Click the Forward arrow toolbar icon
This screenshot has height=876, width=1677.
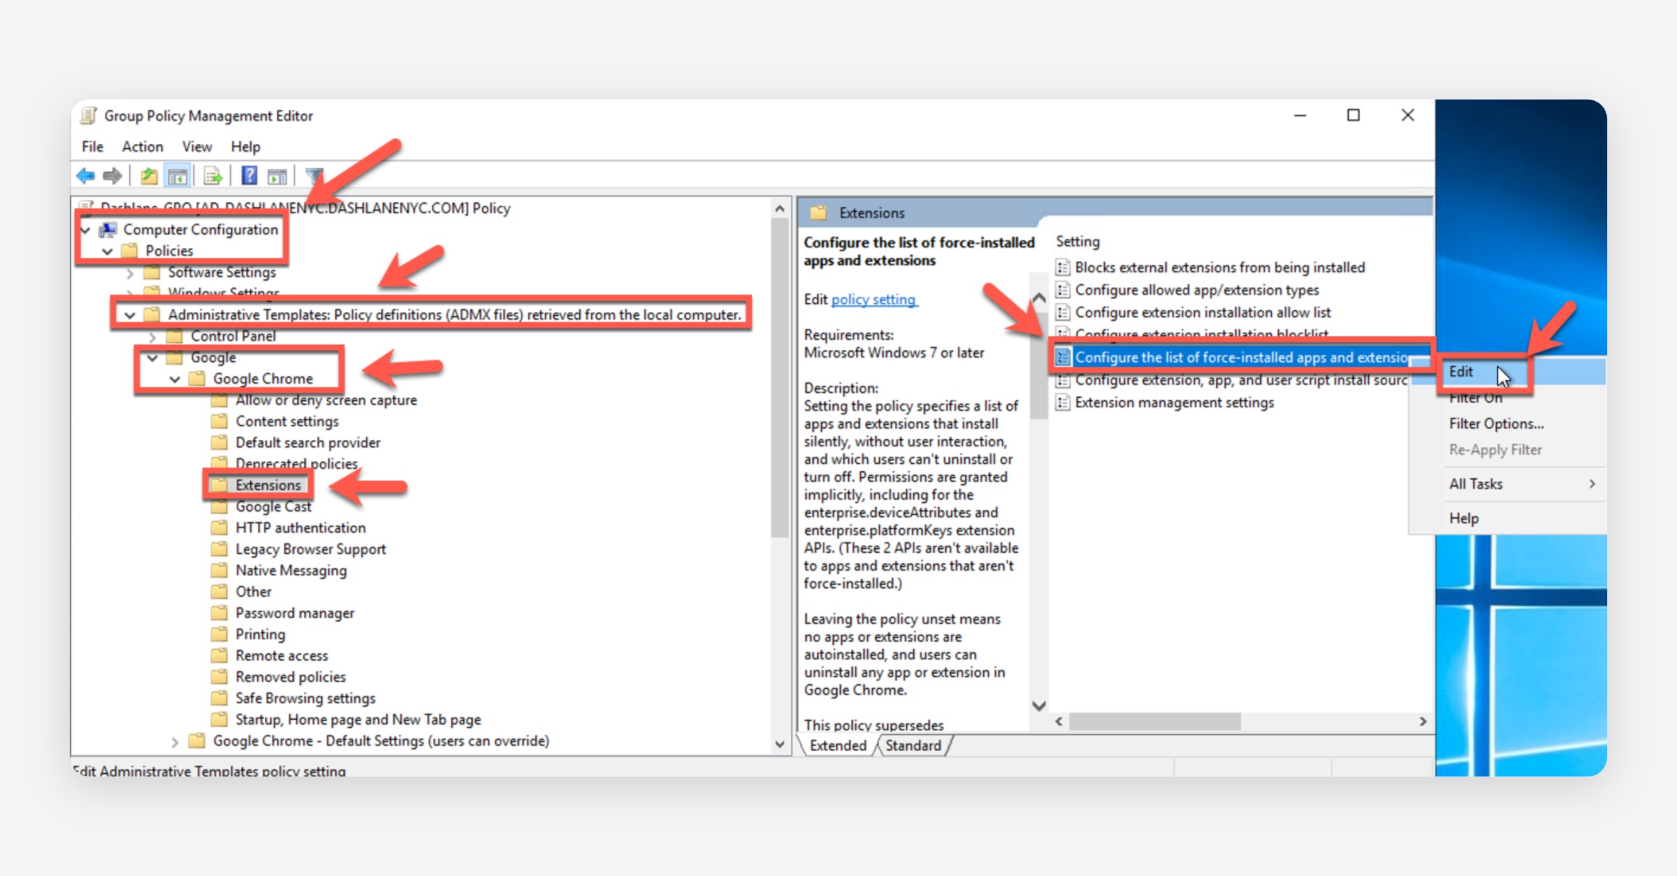click(112, 176)
